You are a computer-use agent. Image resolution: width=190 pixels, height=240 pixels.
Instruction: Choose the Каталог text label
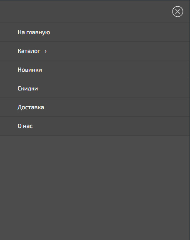[29, 51]
